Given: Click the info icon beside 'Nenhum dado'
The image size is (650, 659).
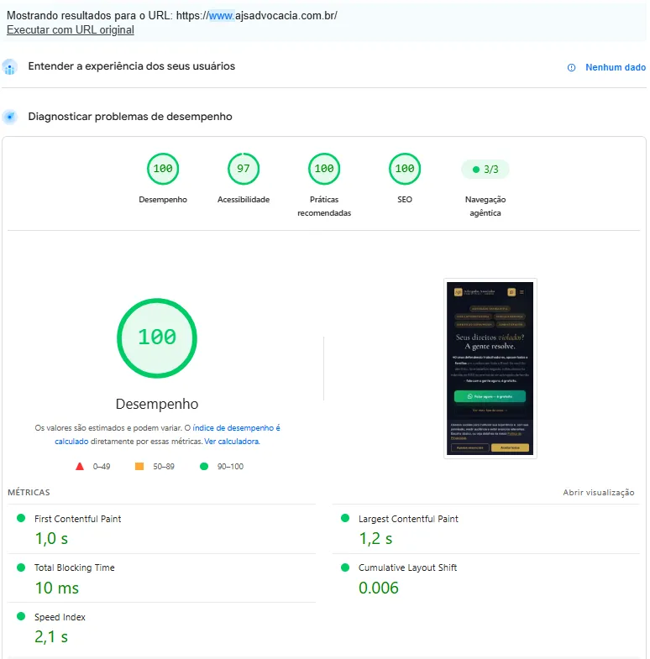Looking at the screenshot, I should [x=571, y=67].
